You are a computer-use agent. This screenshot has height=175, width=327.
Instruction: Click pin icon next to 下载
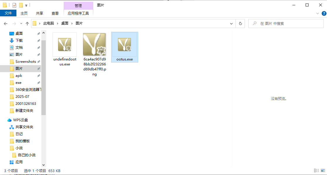point(38,41)
